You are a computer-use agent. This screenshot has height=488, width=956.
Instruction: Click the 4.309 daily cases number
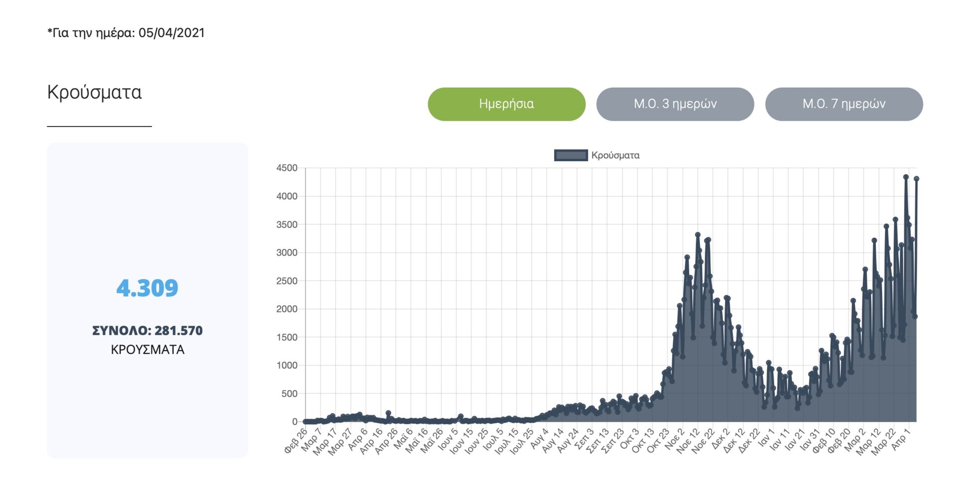click(147, 288)
